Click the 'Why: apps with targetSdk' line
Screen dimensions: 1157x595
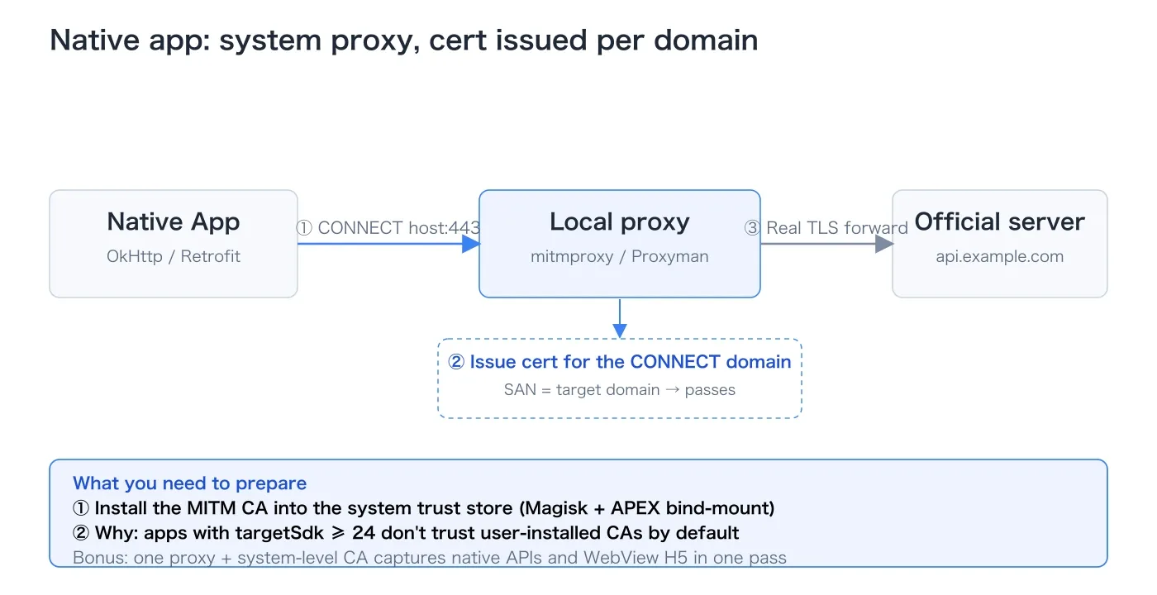[406, 533]
